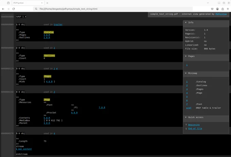This screenshot has width=231, height=157.
Task: Collapse the Minimap section
Action: (x=206, y=73)
